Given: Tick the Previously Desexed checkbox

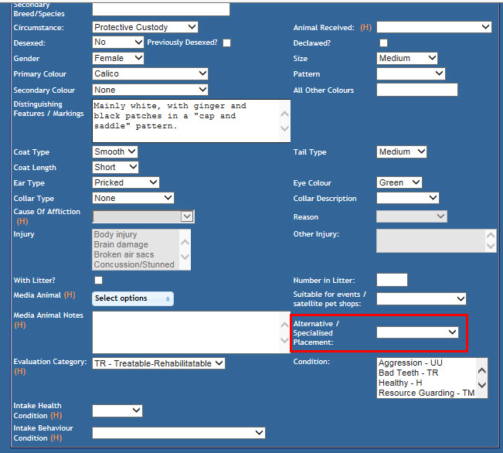Looking at the screenshot, I should pos(226,43).
